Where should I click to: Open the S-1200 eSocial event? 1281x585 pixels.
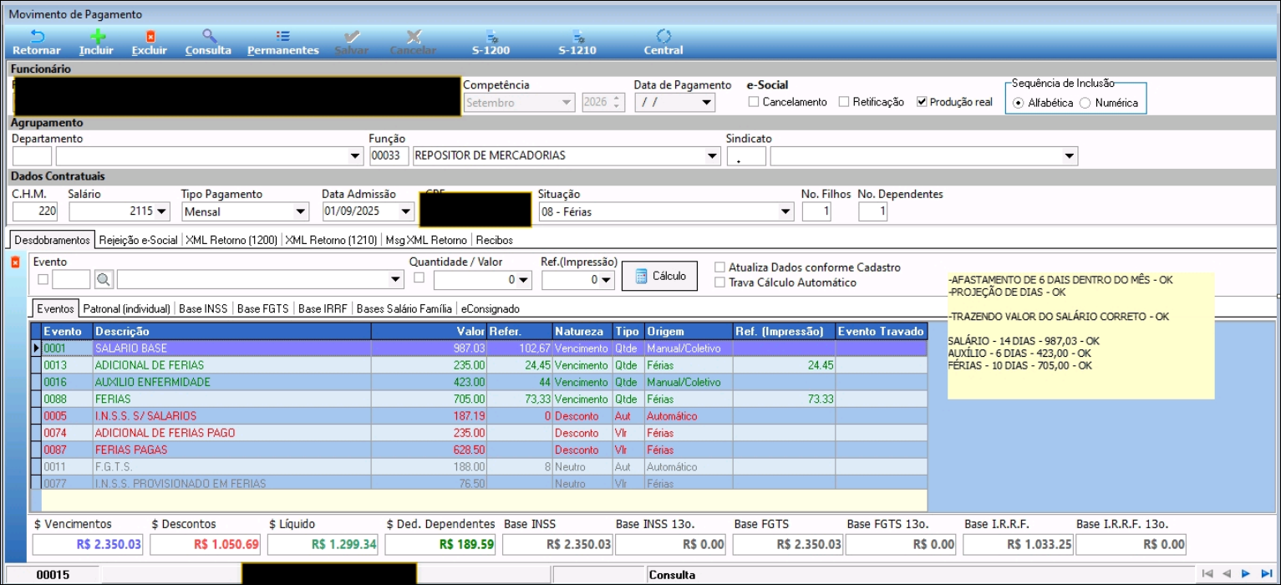(x=491, y=43)
